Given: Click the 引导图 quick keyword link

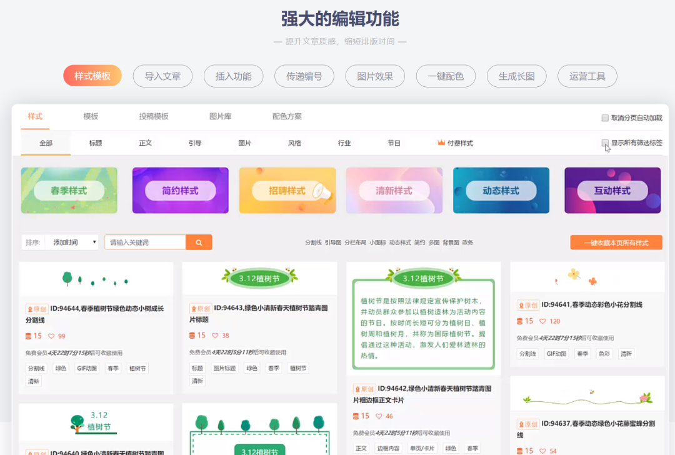Looking at the screenshot, I should click(332, 242).
